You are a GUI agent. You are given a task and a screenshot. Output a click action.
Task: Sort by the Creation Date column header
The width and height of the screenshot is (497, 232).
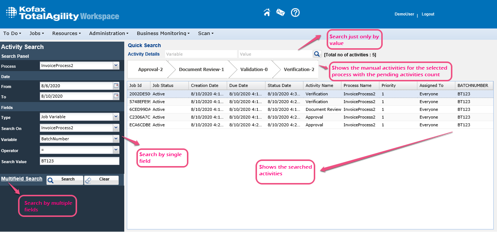[x=205, y=85]
